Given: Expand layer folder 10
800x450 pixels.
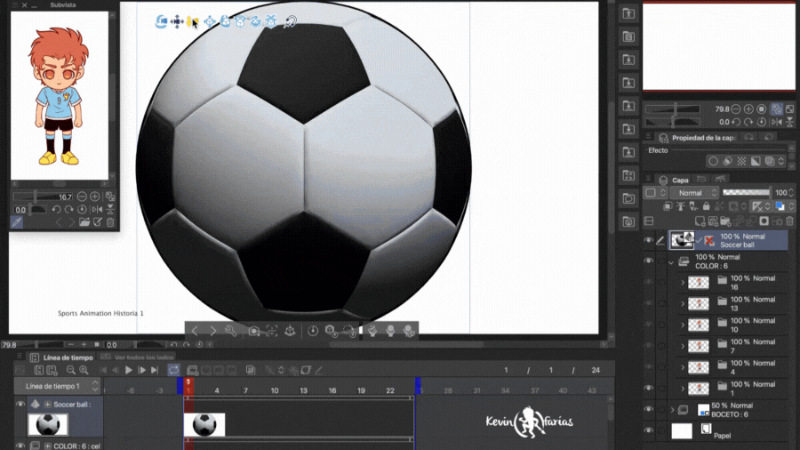Looking at the screenshot, I should click(x=683, y=325).
